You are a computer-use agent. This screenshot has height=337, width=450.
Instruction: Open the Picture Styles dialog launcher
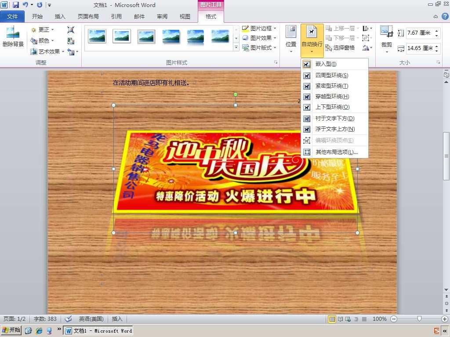[276, 62]
